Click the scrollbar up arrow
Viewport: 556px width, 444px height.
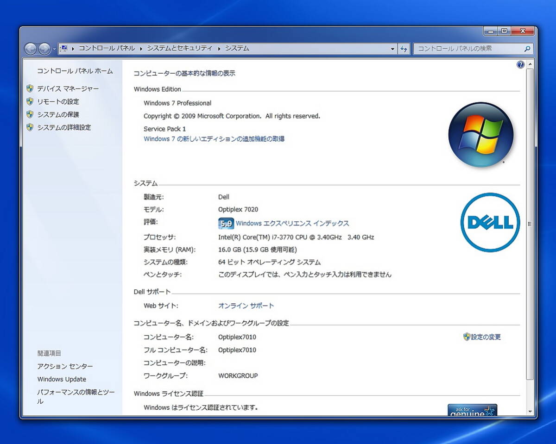pyautogui.click(x=530, y=64)
